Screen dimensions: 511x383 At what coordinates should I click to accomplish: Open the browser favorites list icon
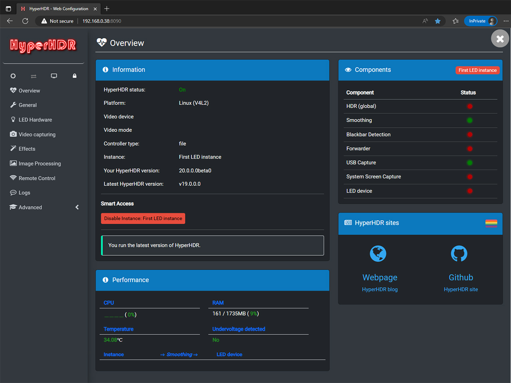click(x=456, y=21)
